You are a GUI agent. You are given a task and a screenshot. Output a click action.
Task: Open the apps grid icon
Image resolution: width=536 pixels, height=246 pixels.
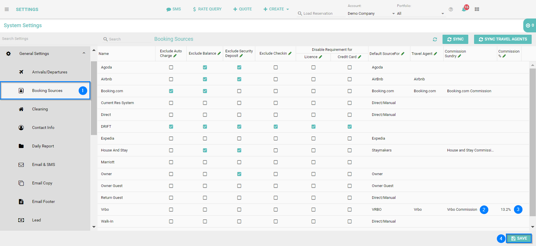[477, 9]
